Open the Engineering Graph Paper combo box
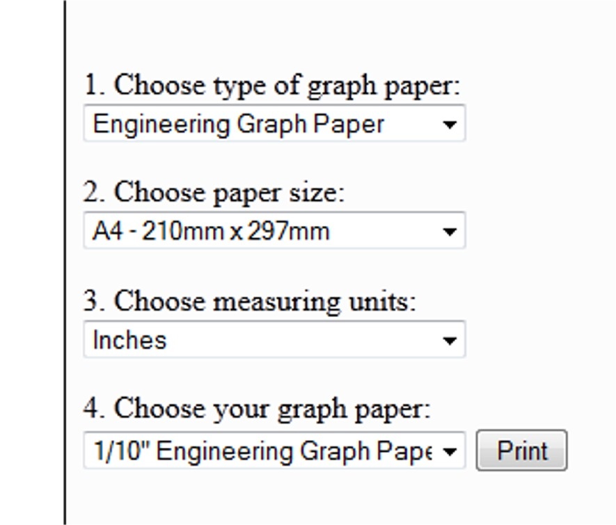Image resolution: width=616 pixels, height=525 pixels. tap(264, 124)
